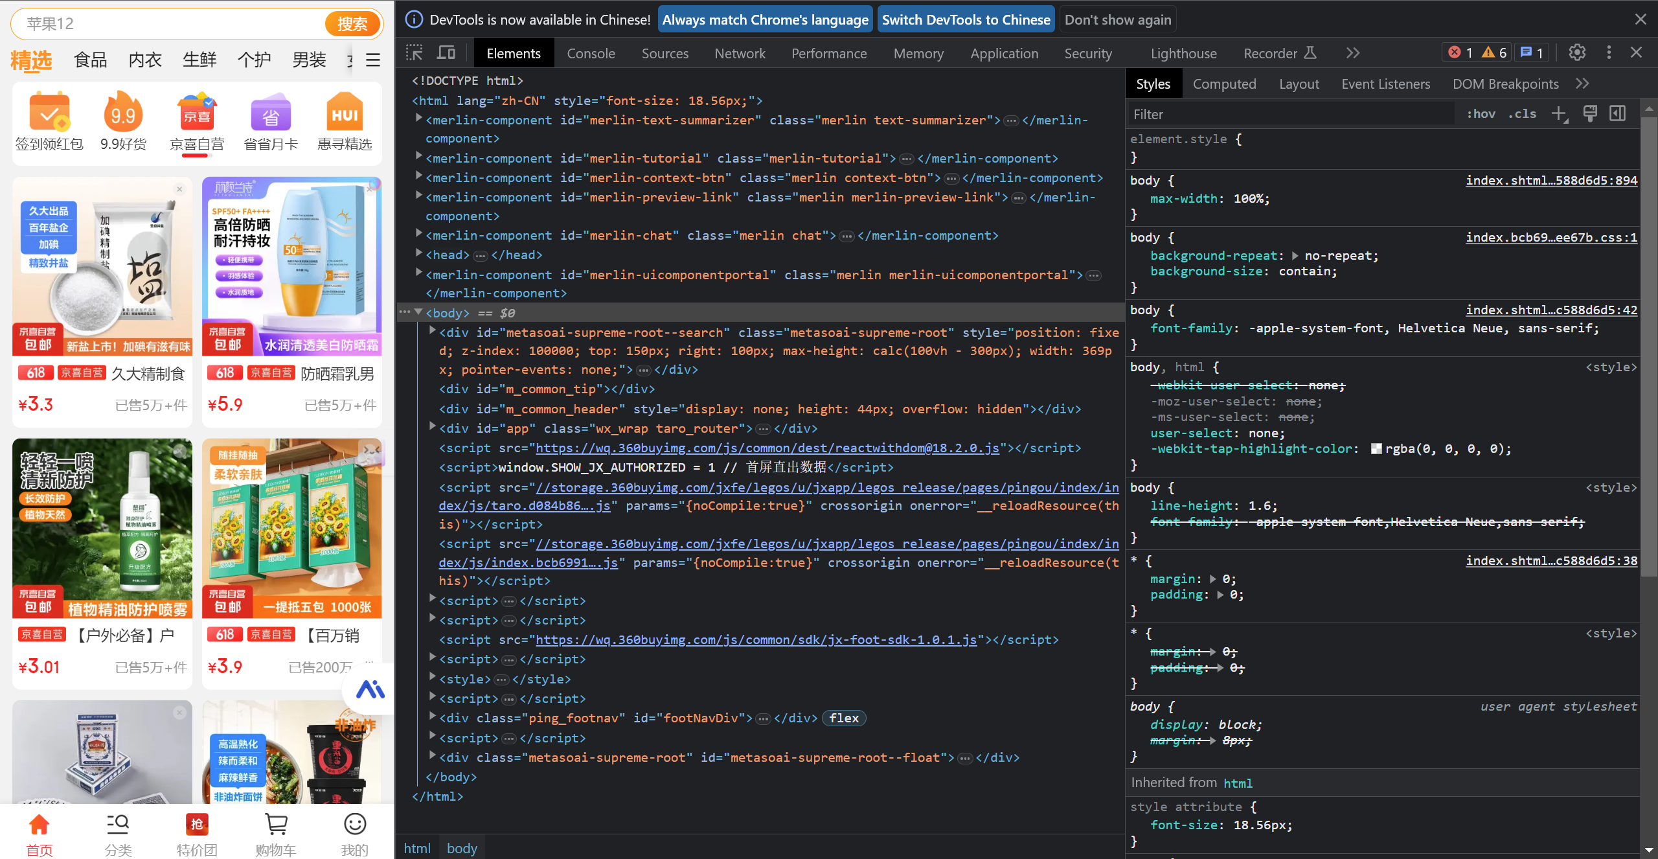This screenshot has height=859, width=1658.
Task: Expand the margin shorthand in first * rule
Action: point(1213,578)
